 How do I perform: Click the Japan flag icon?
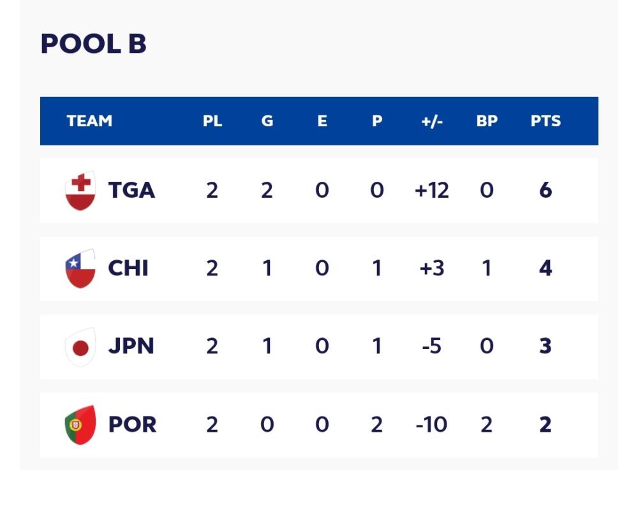coord(80,347)
